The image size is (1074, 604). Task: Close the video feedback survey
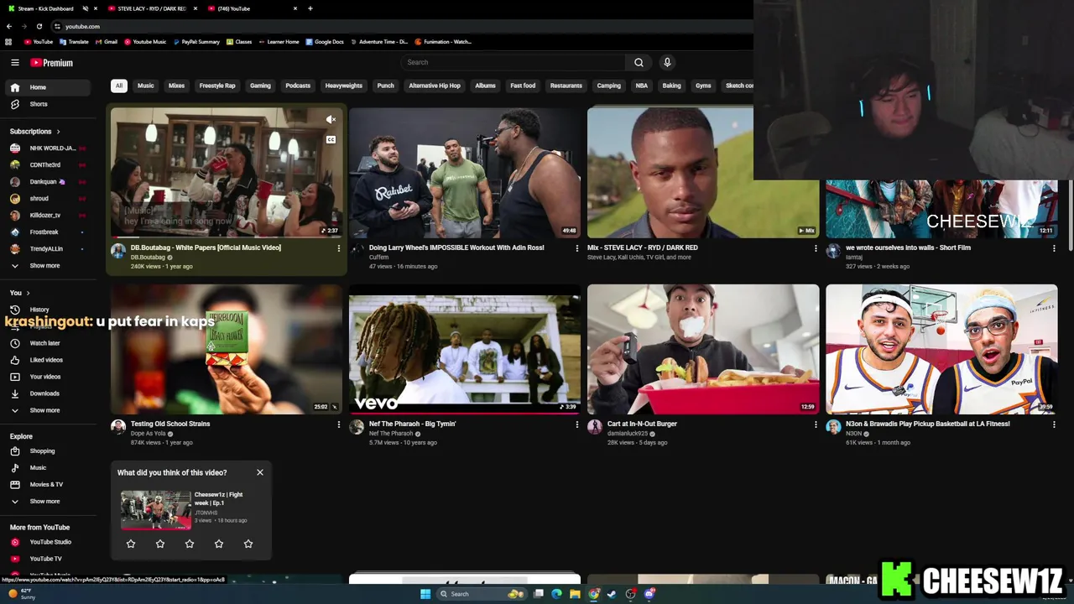[260, 472]
